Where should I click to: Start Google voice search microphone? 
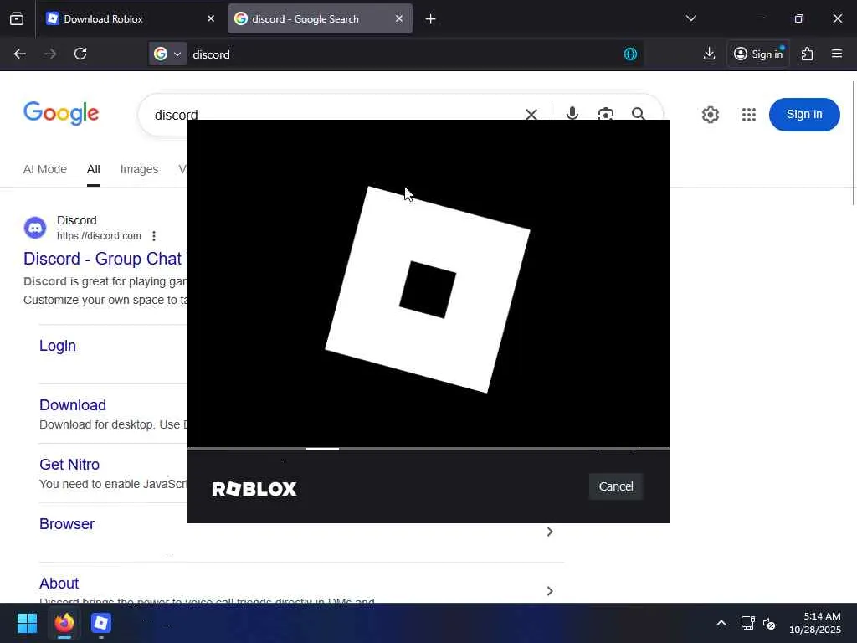click(x=572, y=113)
